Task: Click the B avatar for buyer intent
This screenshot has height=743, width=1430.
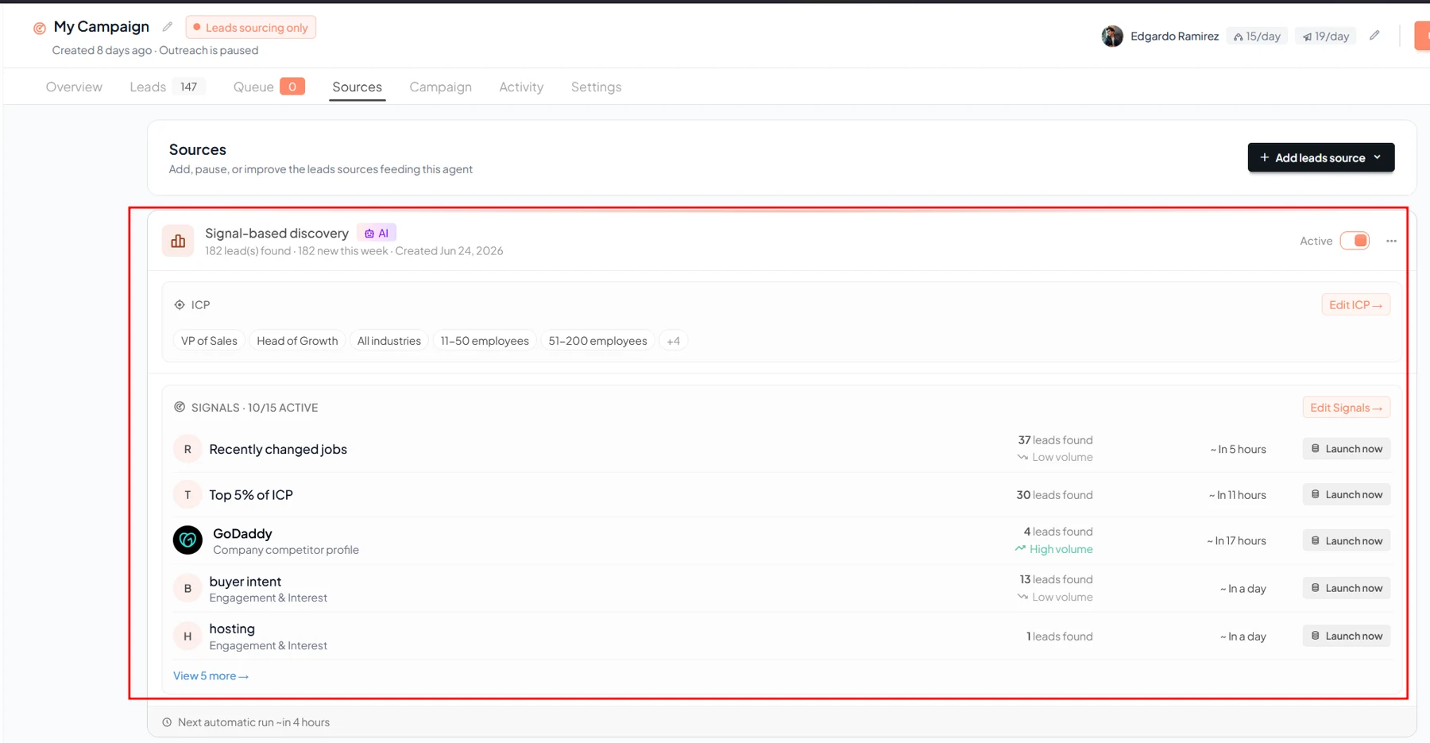Action: [187, 588]
